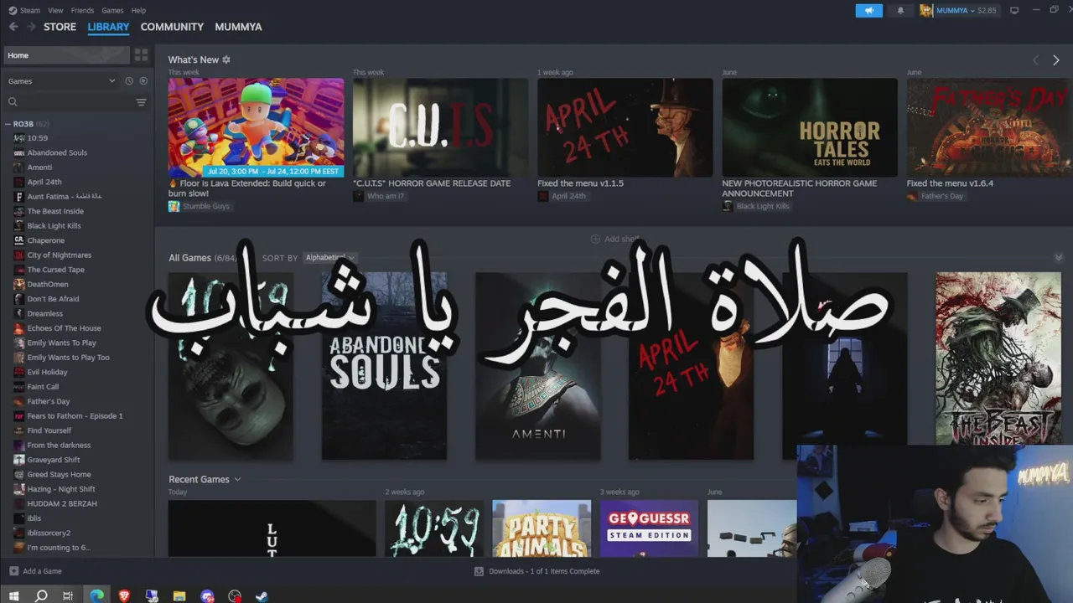Collapse the All Games shelf chevron
The width and height of the screenshot is (1073, 603).
pyautogui.click(x=1058, y=258)
